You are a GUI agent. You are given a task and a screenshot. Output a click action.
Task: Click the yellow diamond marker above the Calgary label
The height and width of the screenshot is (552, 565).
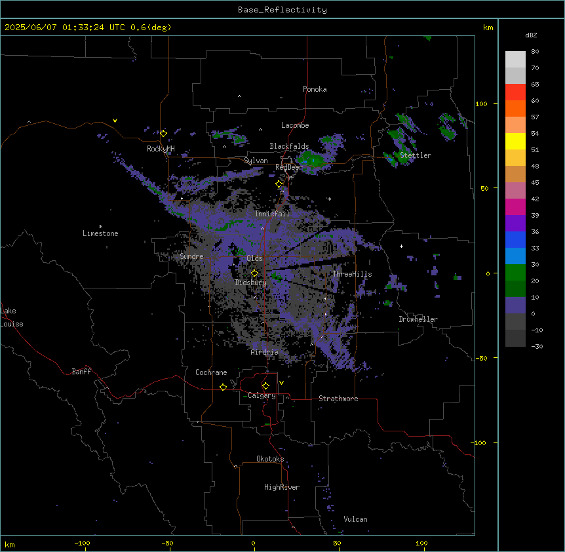265,386
